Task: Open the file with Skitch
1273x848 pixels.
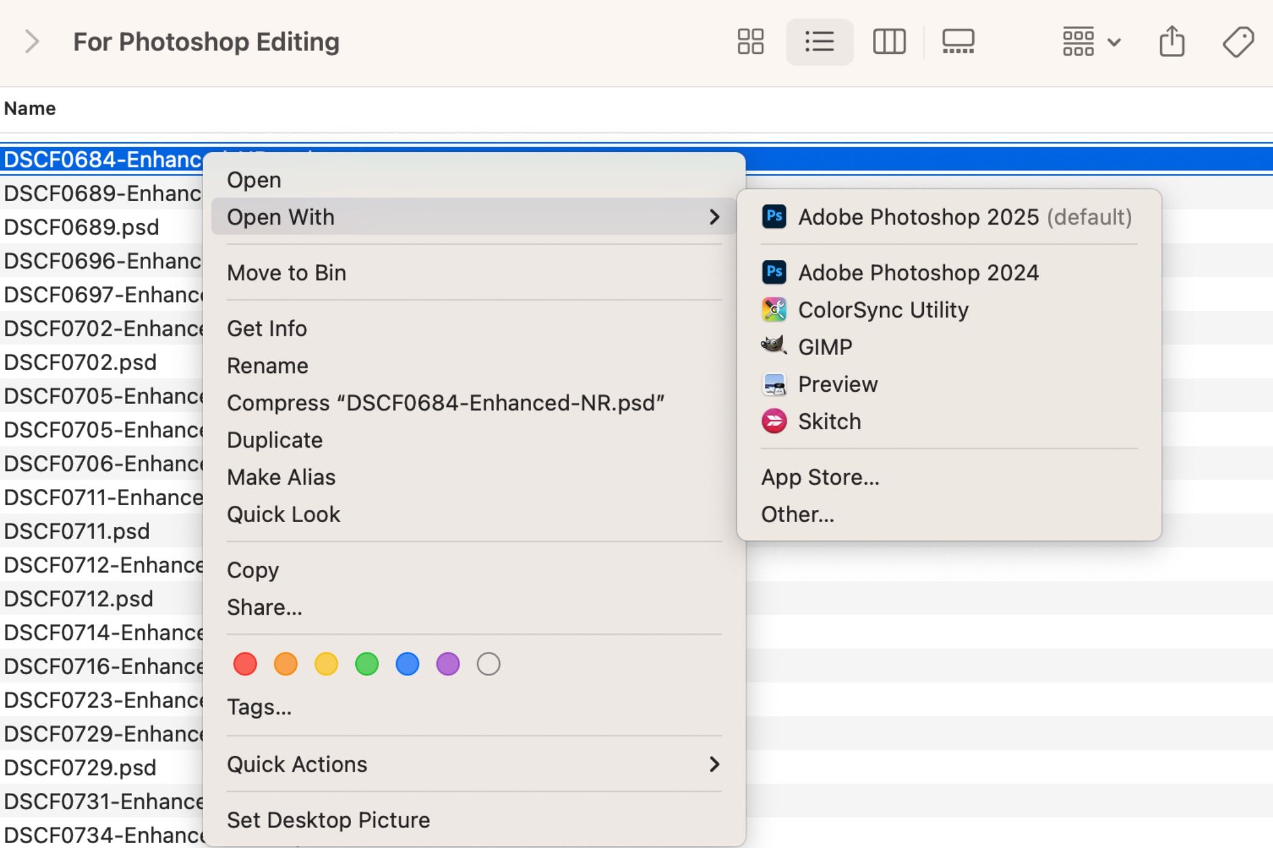Action: pos(829,421)
